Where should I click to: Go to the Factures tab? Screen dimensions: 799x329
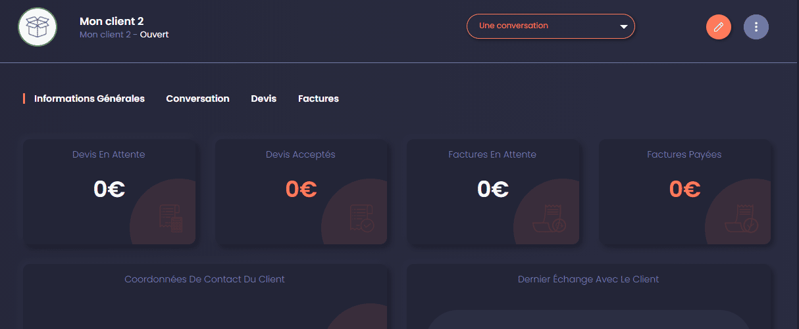point(319,99)
